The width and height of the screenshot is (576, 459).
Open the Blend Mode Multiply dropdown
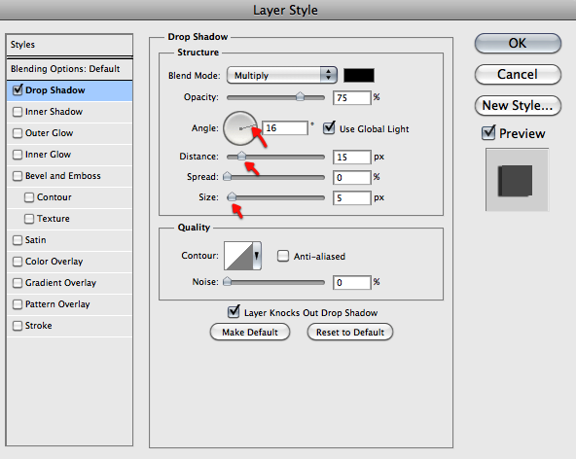tap(282, 75)
